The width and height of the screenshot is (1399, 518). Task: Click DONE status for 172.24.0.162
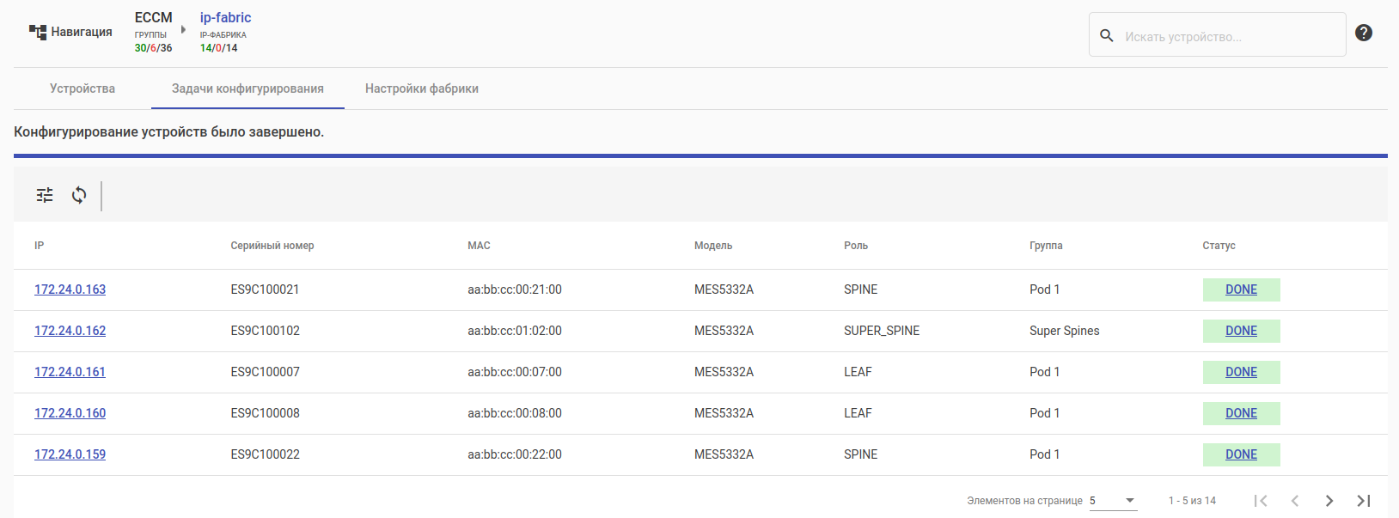coord(1241,331)
